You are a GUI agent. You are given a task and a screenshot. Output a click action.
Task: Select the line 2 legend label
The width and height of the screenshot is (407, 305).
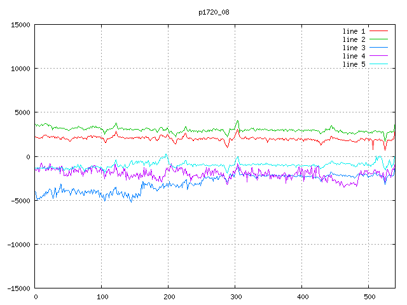354,39
